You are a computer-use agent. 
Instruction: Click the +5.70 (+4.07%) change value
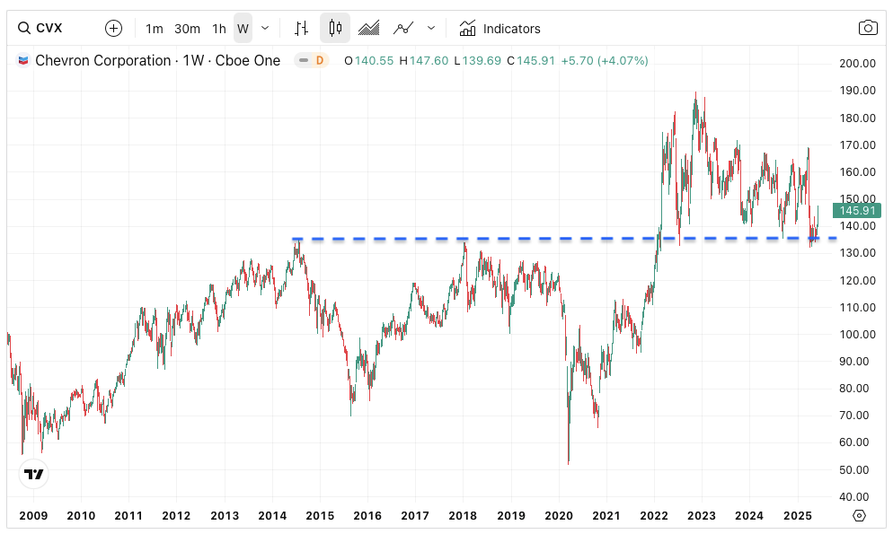pyautogui.click(x=605, y=61)
